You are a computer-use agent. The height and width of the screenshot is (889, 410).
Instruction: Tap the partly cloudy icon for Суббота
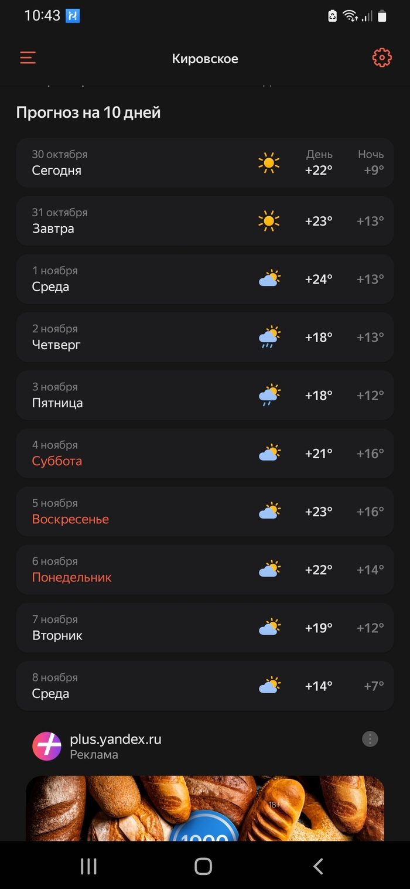click(x=269, y=453)
